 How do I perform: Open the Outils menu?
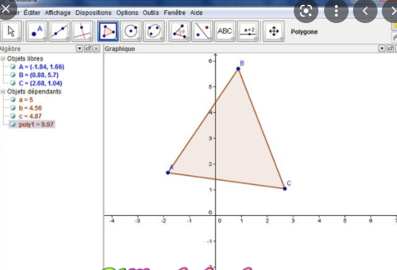(151, 13)
